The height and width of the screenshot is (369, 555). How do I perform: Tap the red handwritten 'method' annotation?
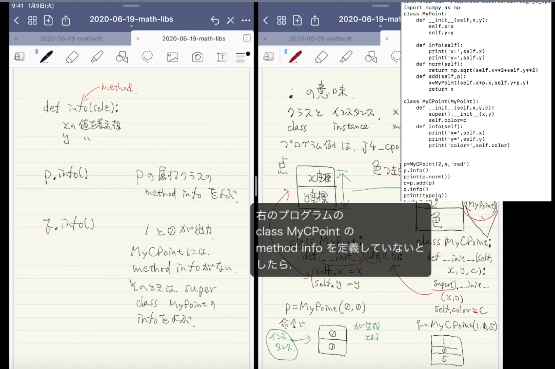click(117, 88)
